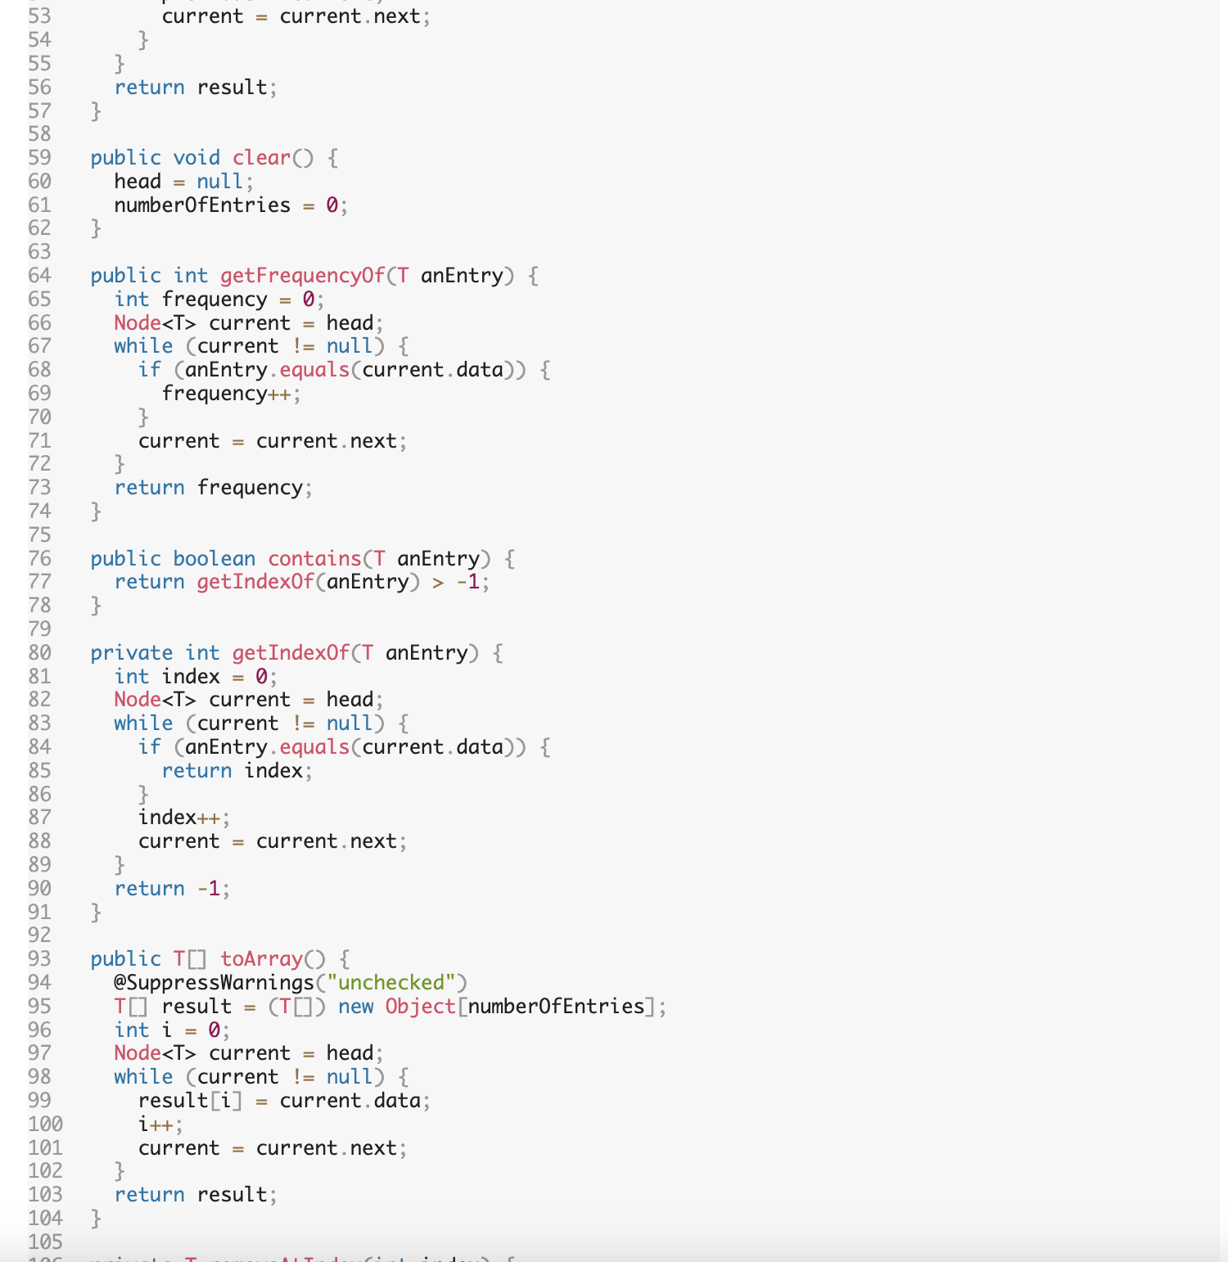The height and width of the screenshot is (1262, 1228).
Task: Click 'anEntry' parameter on line 76
Action: [x=438, y=558]
